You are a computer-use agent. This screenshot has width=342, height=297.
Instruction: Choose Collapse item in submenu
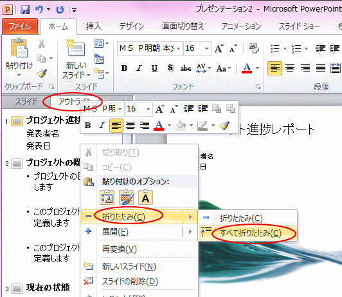(x=248, y=218)
